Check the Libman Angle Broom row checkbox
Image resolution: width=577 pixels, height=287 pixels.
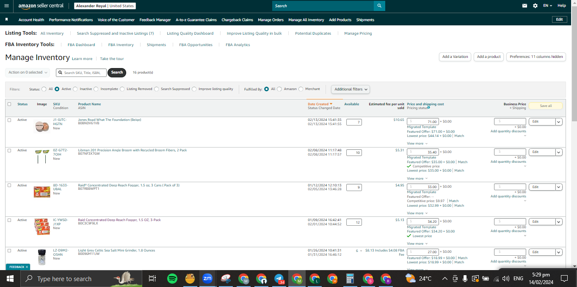coord(9,150)
